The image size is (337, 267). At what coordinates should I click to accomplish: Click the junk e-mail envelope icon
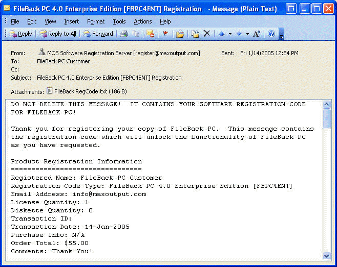150,34
